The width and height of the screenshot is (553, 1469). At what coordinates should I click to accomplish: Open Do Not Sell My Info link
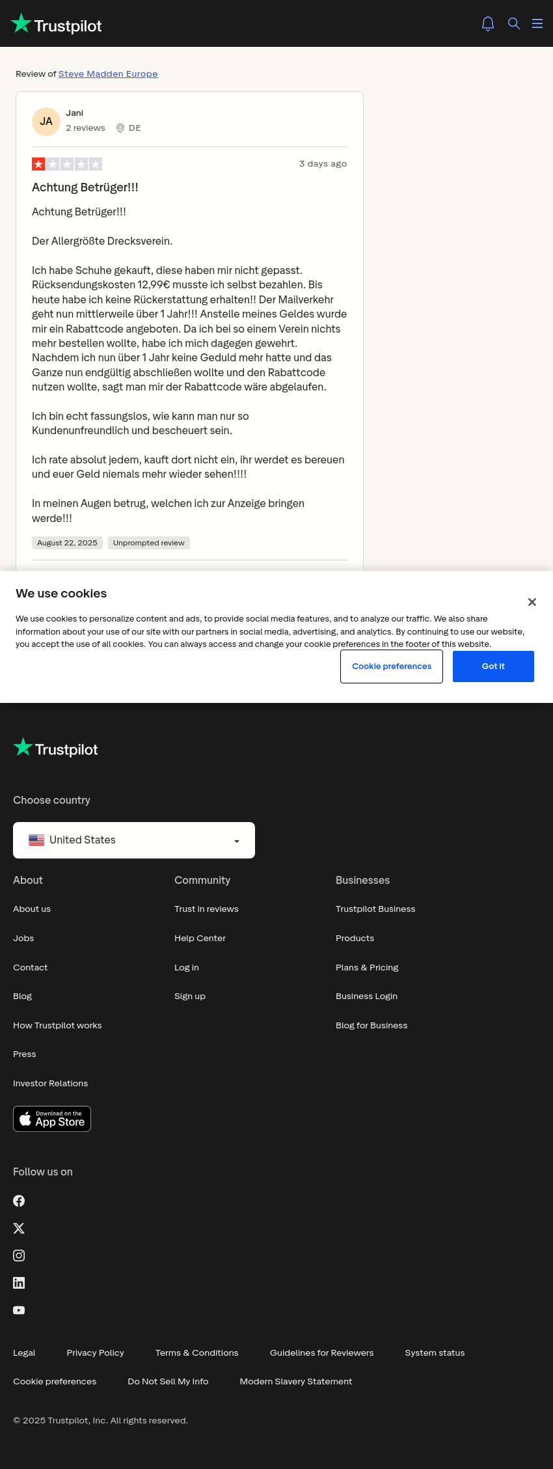coord(169,1382)
